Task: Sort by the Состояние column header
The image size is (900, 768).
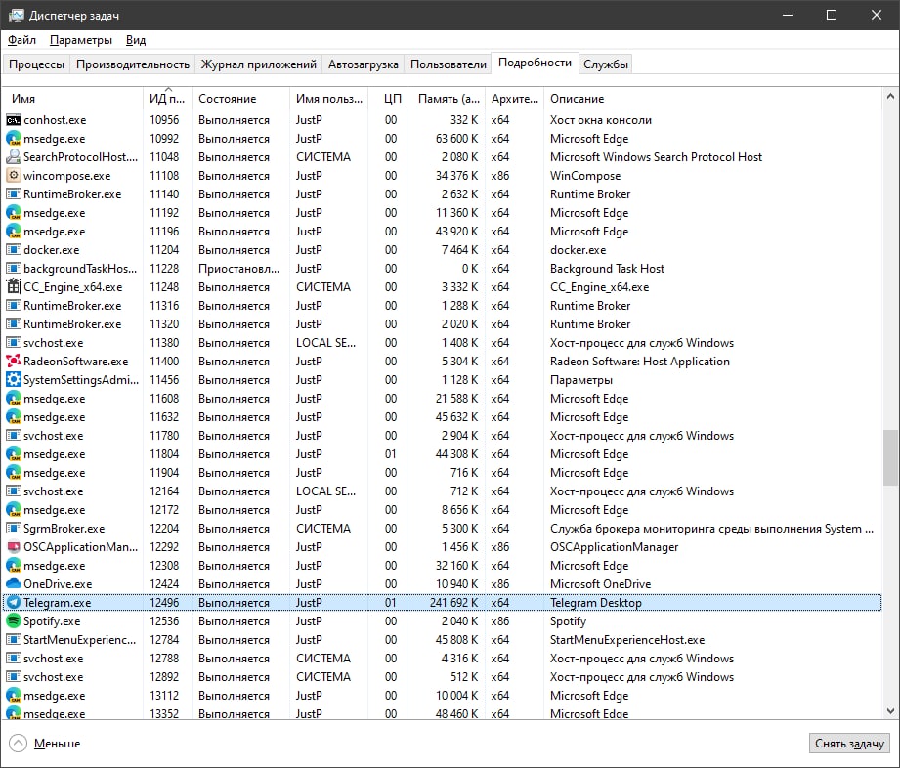Action: [240, 99]
